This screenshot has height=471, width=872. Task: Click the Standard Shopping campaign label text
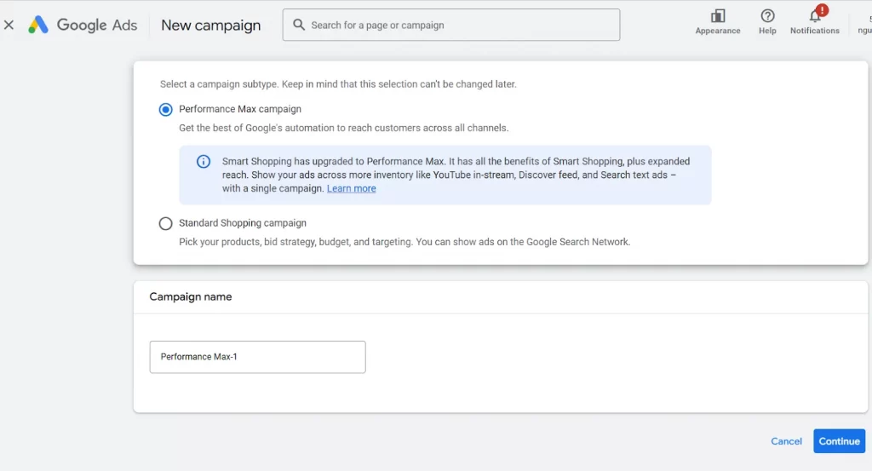pyautogui.click(x=243, y=223)
